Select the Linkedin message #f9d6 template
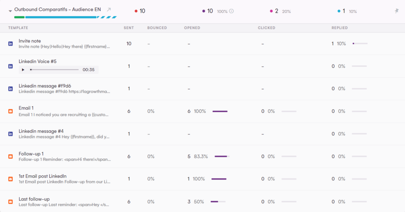The image size is (405, 212). [x=45, y=86]
